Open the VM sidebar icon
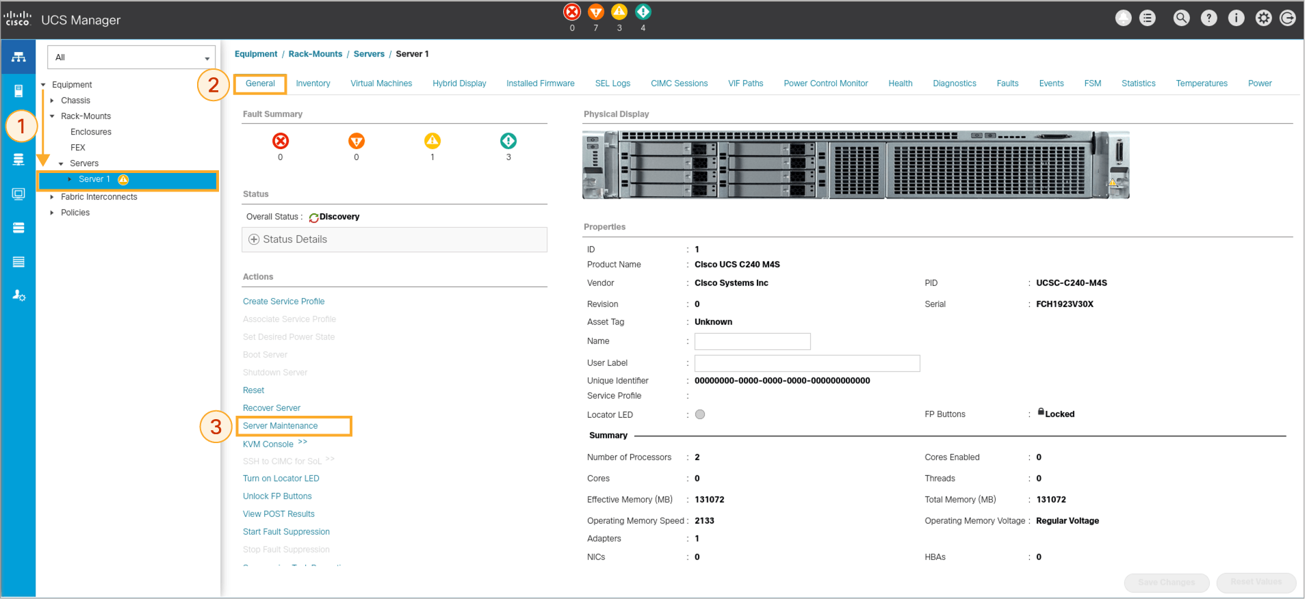 [18, 194]
